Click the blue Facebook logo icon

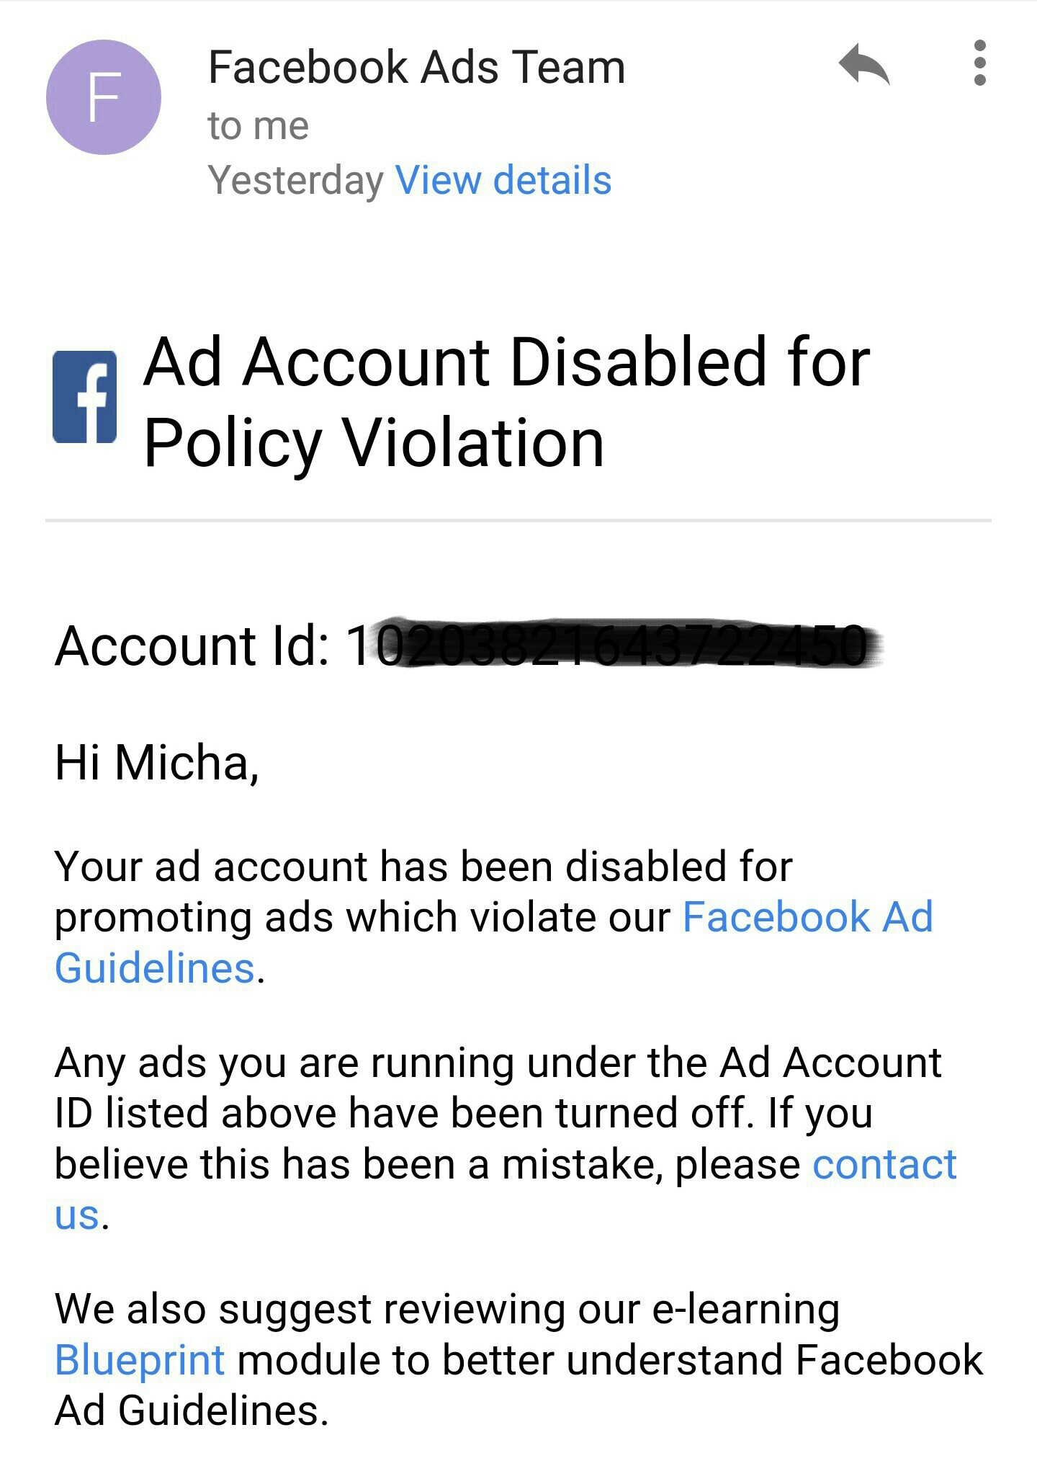click(85, 396)
